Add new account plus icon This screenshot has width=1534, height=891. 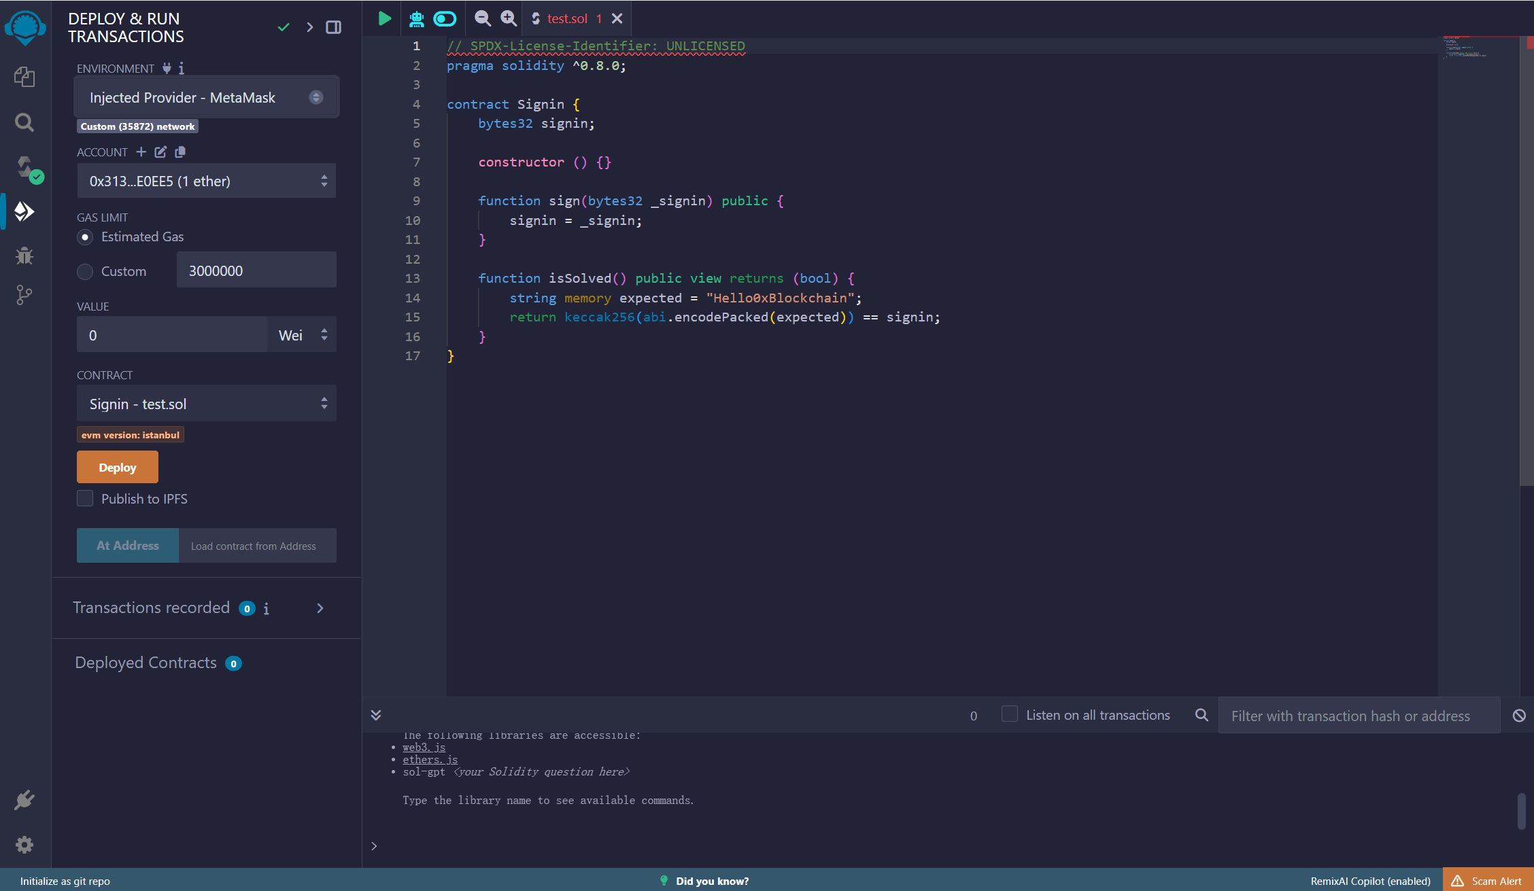(x=141, y=152)
